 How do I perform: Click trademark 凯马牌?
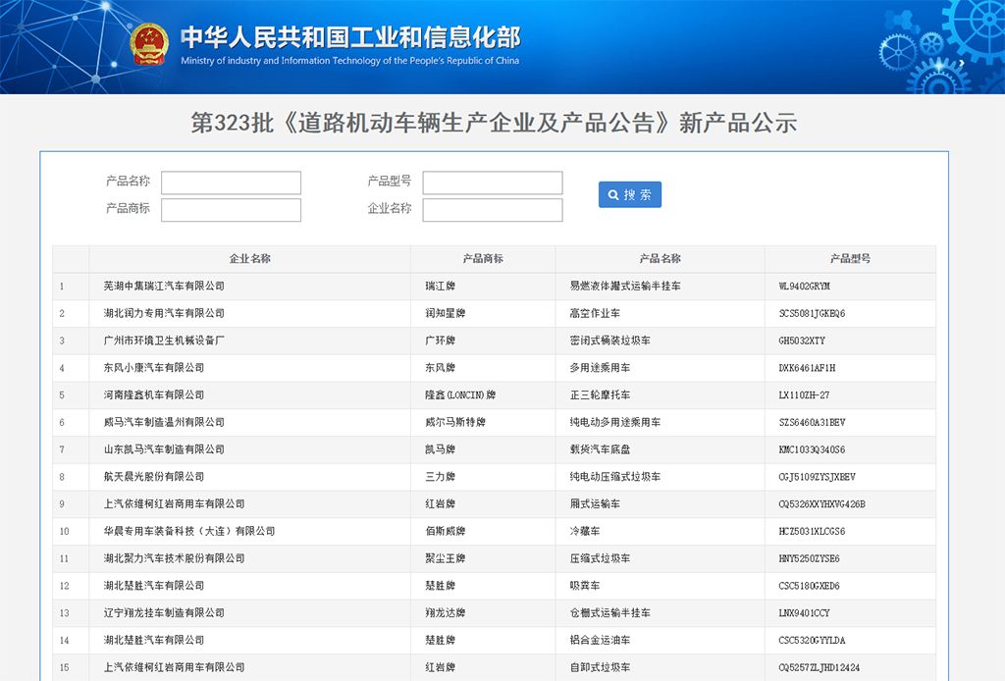point(441,449)
